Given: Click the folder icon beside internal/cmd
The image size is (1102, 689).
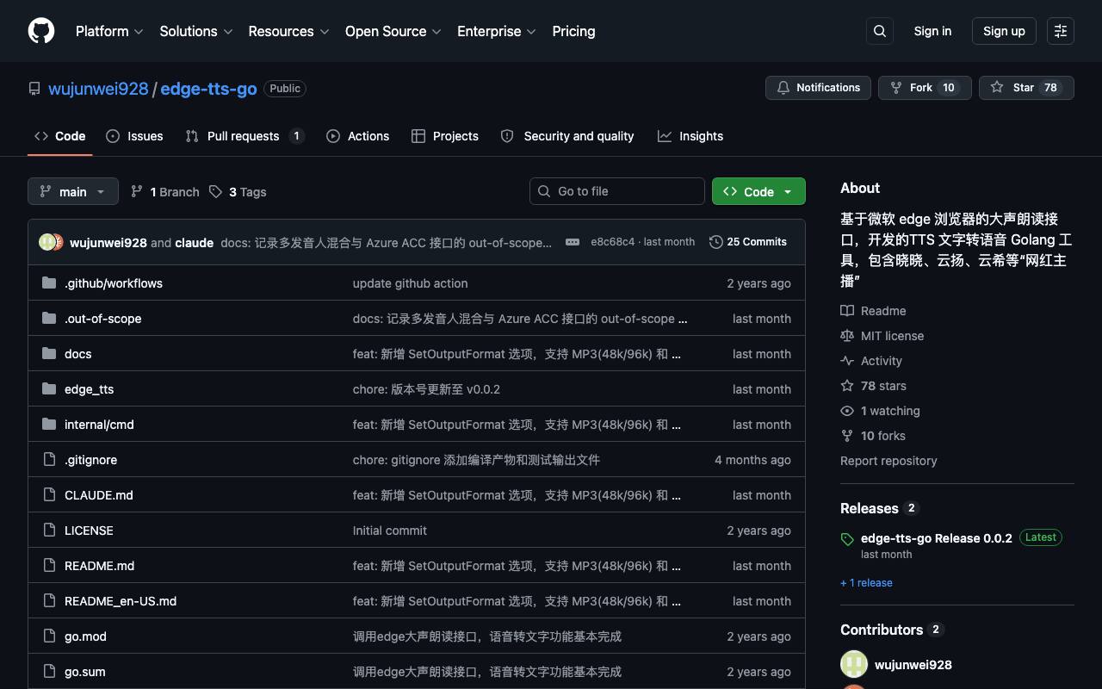Looking at the screenshot, I should click(x=49, y=425).
